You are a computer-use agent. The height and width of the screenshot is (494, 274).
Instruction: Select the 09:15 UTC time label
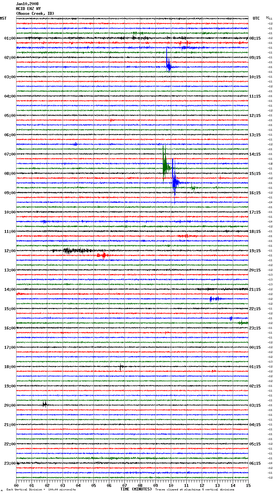tap(255, 58)
